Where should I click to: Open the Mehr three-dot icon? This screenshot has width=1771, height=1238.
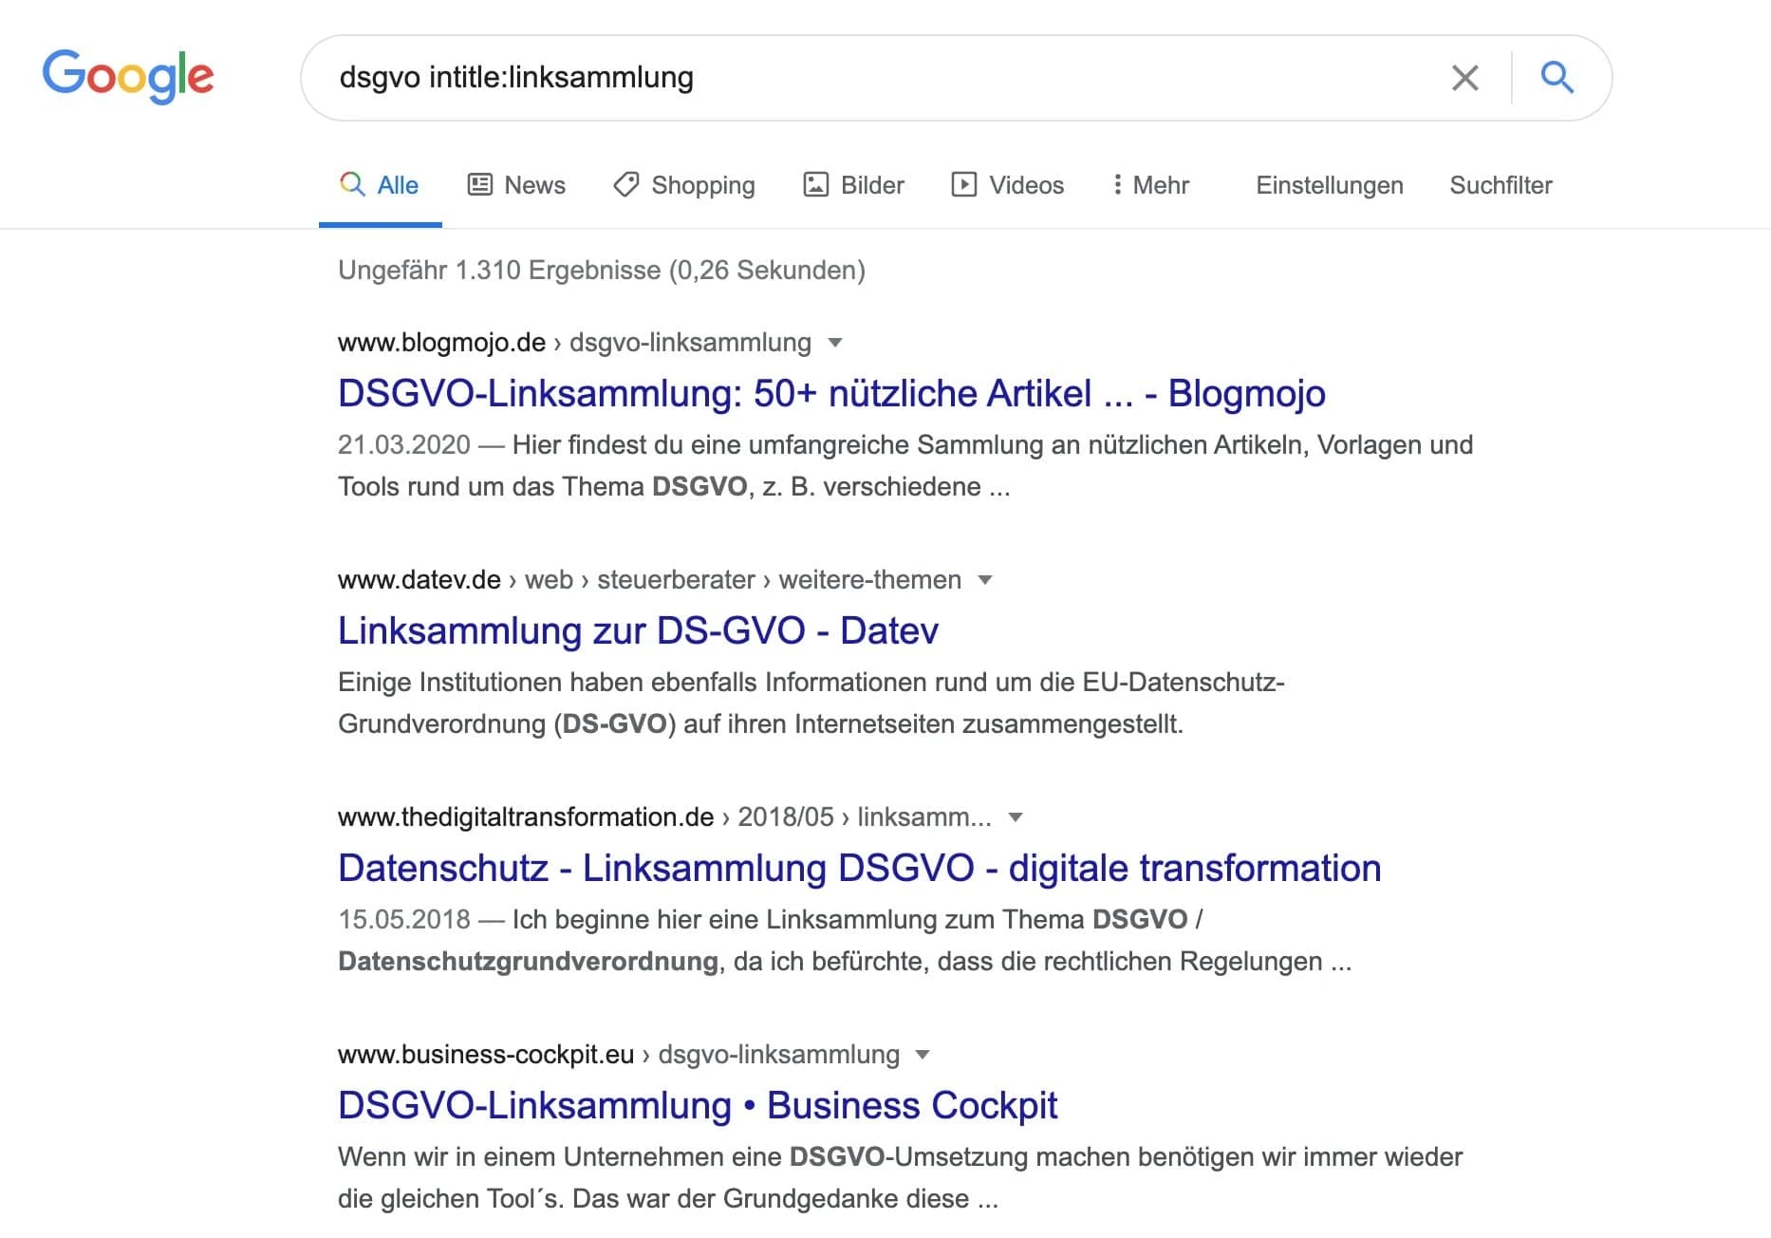(x=1118, y=184)
